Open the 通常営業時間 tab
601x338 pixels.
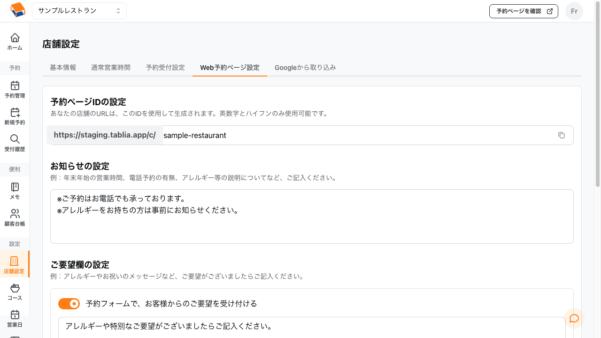[110, 67]
